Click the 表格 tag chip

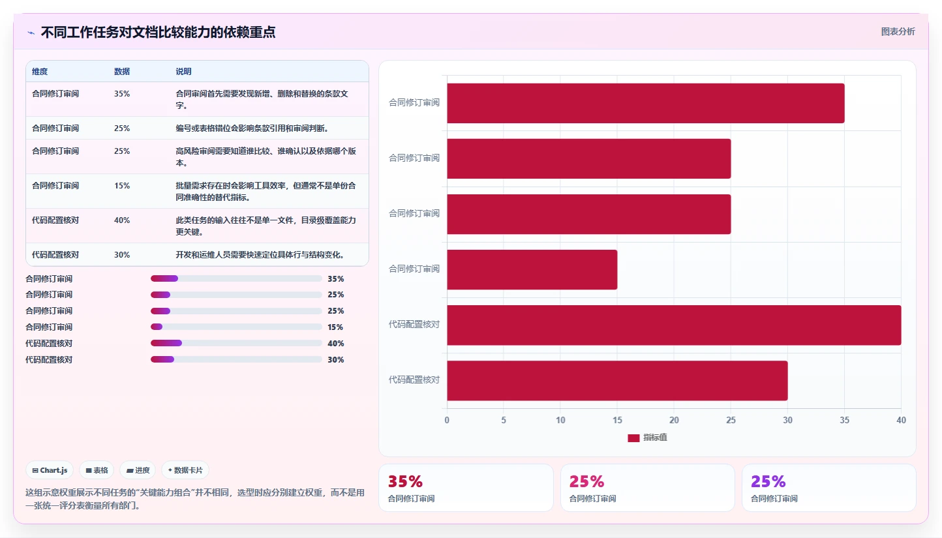[97, 470]
